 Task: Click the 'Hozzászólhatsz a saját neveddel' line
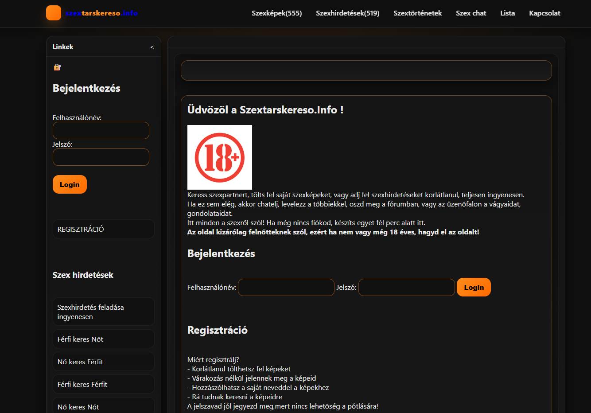[258, 387]
